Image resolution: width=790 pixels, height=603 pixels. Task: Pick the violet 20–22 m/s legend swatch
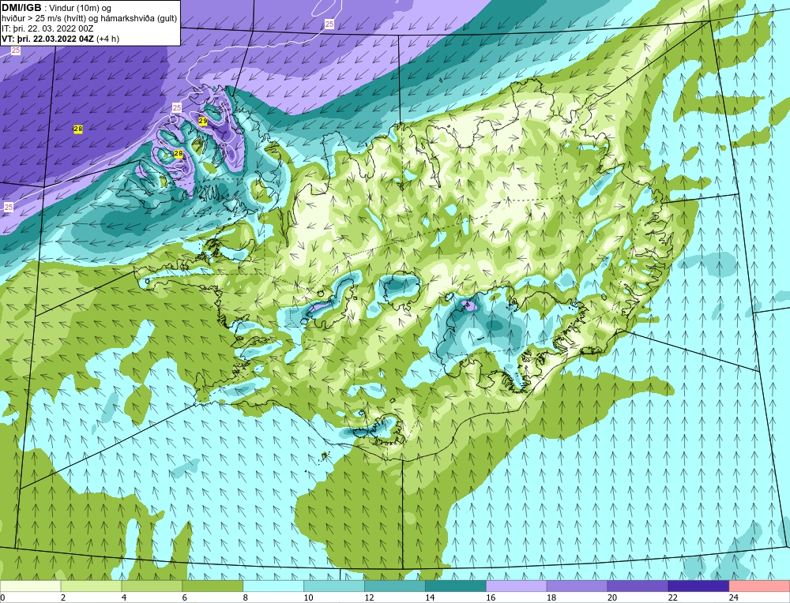click(x=638, y=586)
